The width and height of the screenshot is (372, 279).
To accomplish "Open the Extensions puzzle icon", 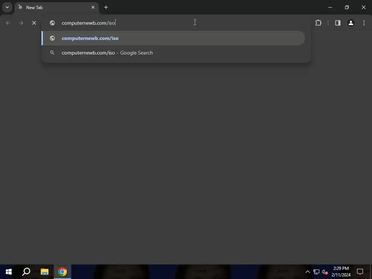I will pyautogui.click(x=318, y=23).
